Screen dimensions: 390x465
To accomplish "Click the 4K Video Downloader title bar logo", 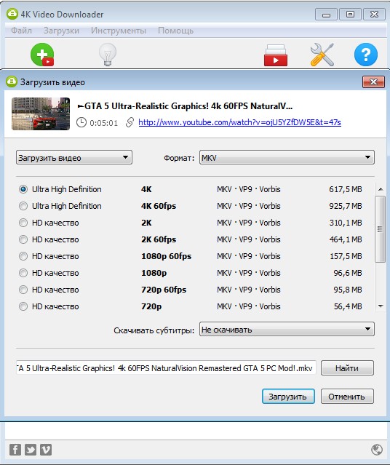I will 12,14.
